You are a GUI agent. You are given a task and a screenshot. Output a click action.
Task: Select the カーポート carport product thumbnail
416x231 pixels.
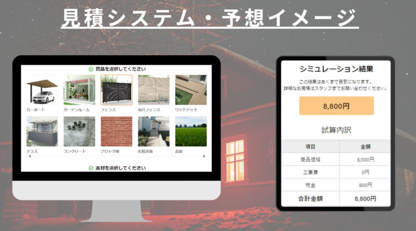tap(42, 90)
